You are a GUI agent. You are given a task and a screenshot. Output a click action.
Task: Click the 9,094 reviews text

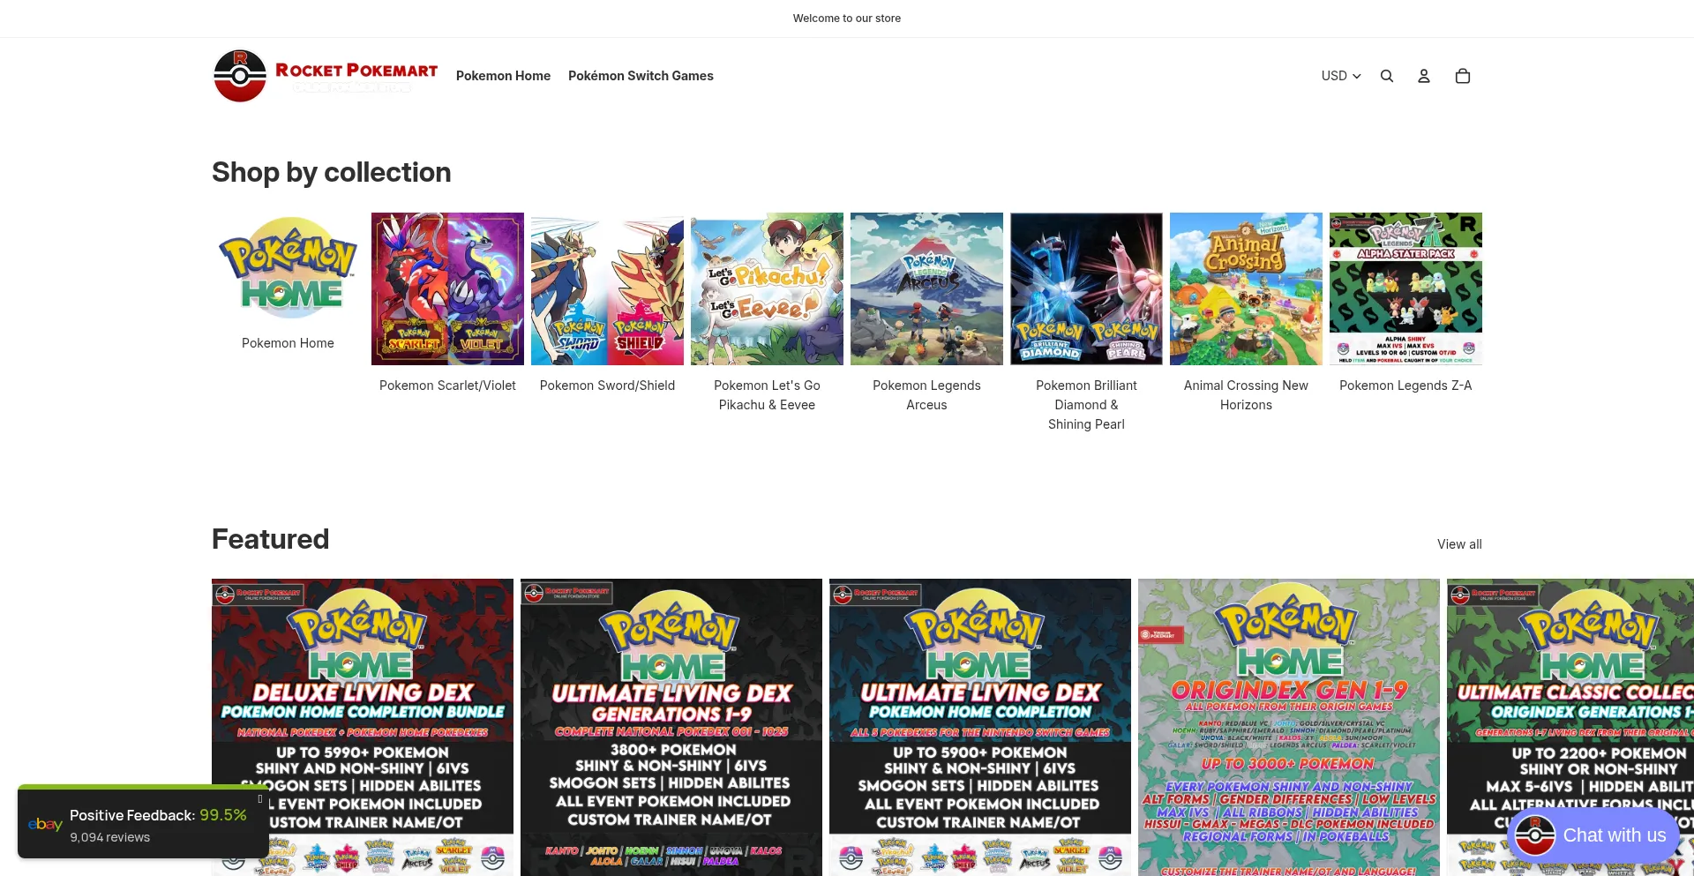click(x=110, y=837)
